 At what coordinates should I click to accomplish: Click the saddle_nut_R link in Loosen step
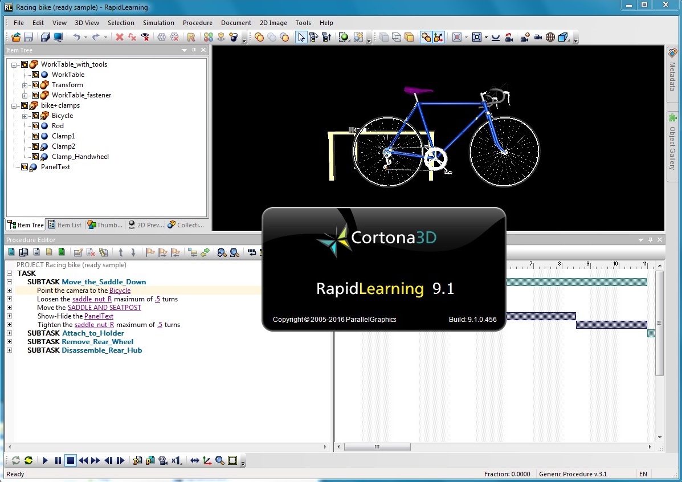[x=92, y=299]
